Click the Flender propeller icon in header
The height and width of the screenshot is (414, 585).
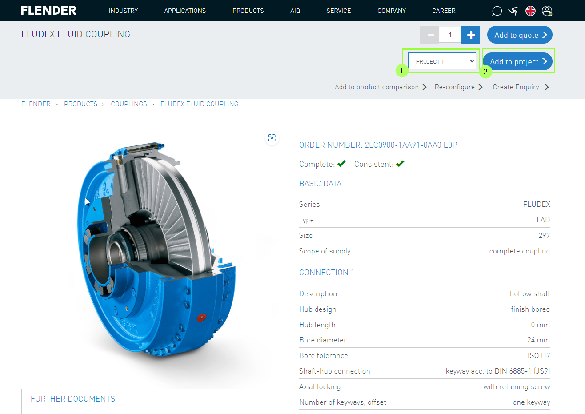click(513, 11)
